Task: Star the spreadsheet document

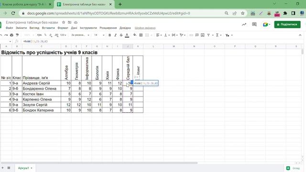Action: (x=64, y=22)
